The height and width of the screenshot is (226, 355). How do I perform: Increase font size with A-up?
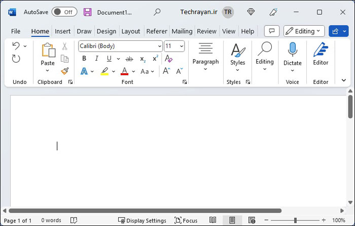click(x=166, y=71)
